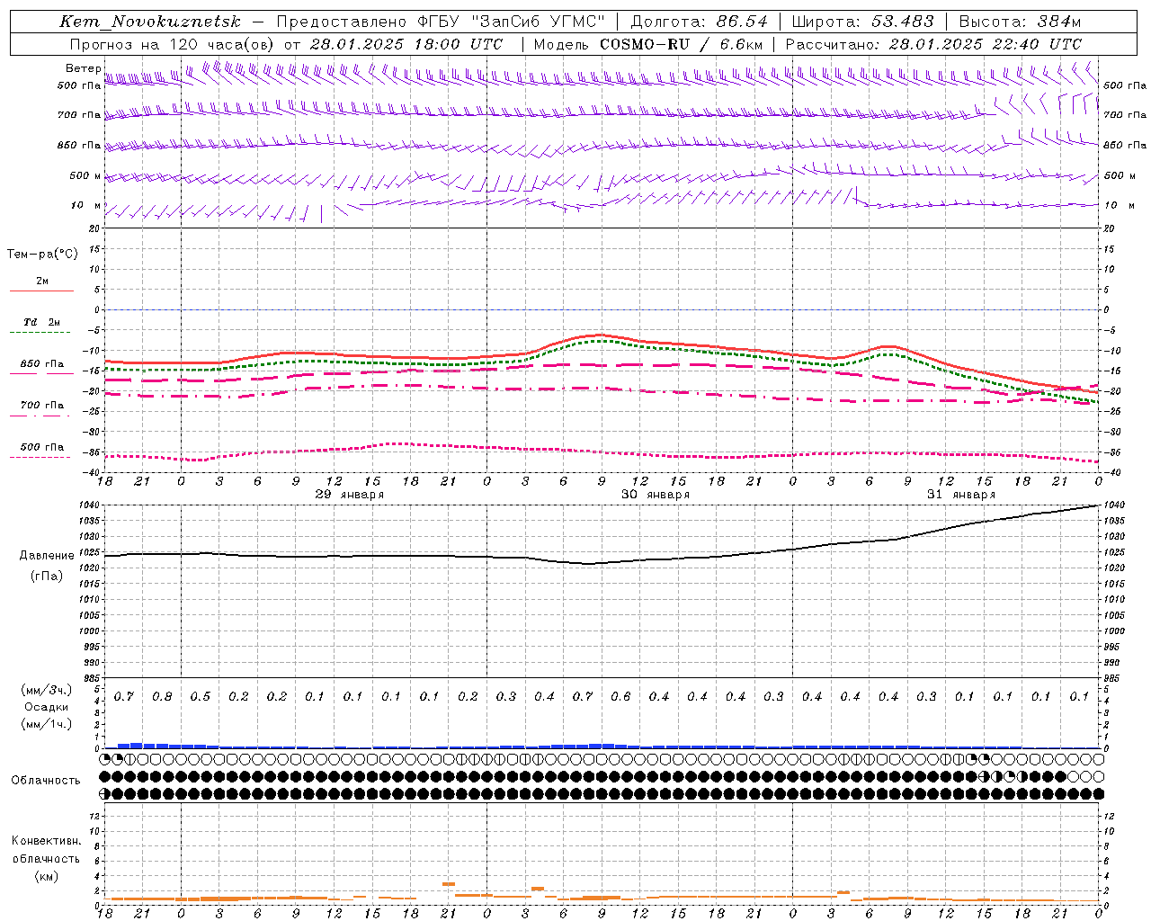Click the Kem_Novokuznetsk station title
Screen dimensions: 1151x921
pyautogui.click(x=150, y=22)
